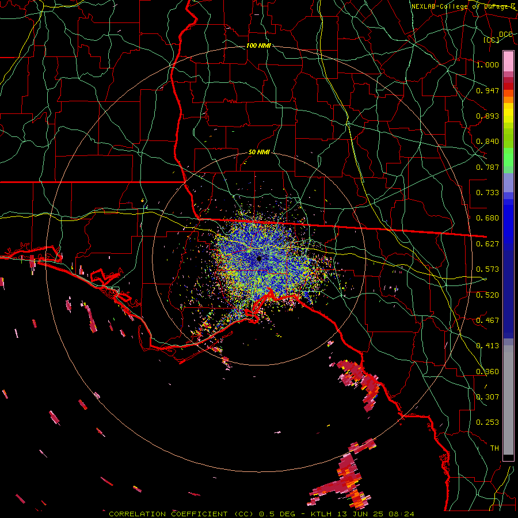
Task: Select the 0.360 legend value
Action: (487, 372)
